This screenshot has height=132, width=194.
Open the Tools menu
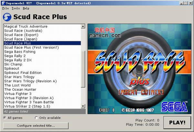point(16,8)
